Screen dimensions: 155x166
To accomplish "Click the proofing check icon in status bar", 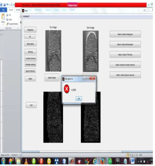I will [x=21, y=155].
